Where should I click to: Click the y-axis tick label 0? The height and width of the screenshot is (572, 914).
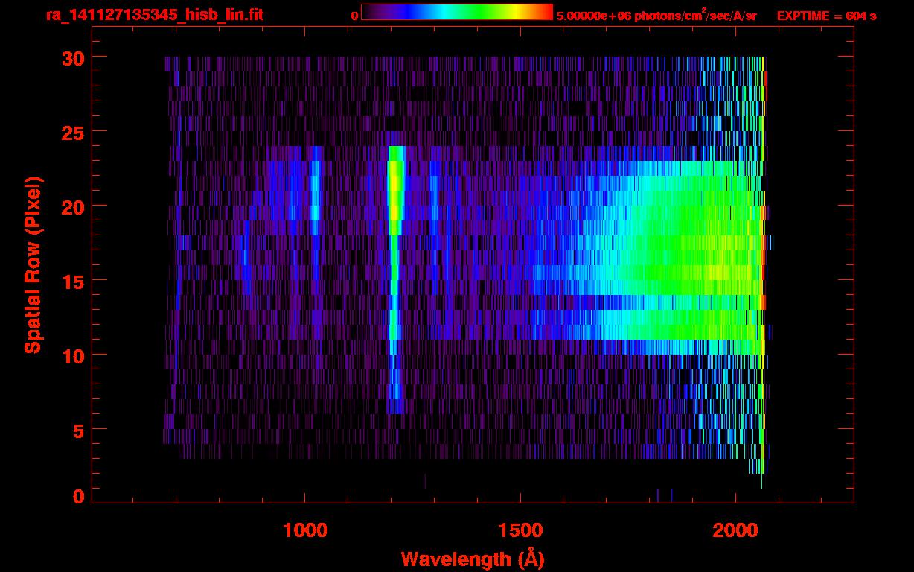(x=77, y=497)
